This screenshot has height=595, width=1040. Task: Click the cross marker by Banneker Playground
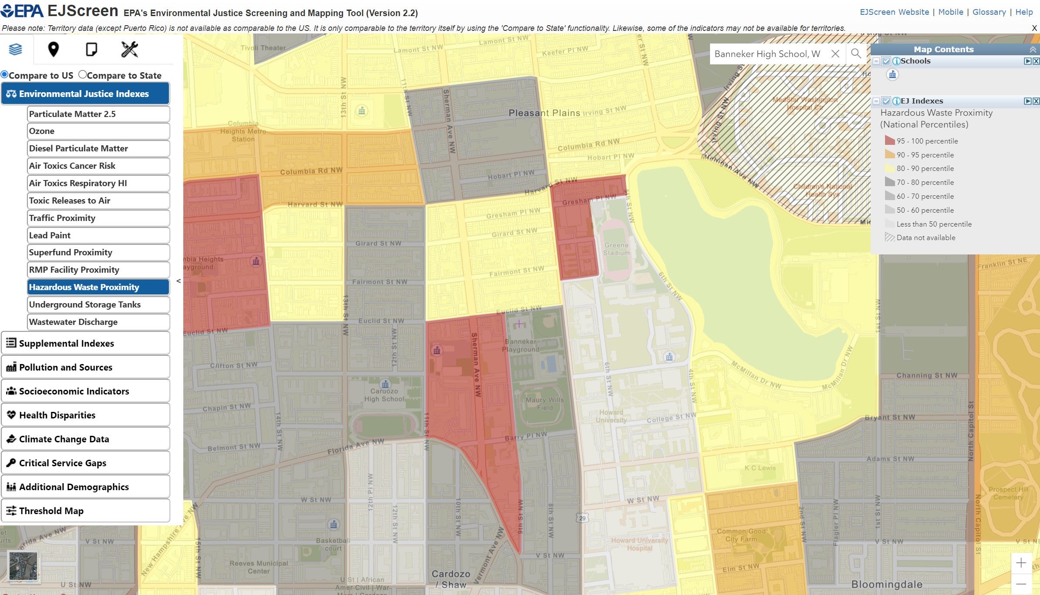(519, 324)
